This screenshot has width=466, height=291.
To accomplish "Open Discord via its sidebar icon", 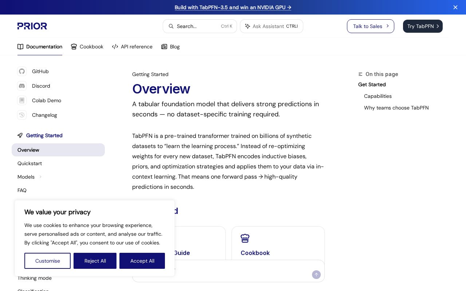I will click(x=22, y=86).
